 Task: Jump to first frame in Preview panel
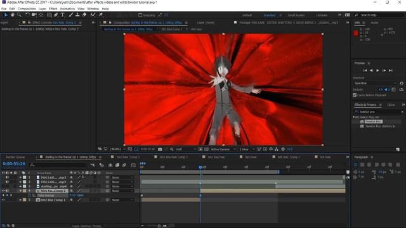coord(365,70)
